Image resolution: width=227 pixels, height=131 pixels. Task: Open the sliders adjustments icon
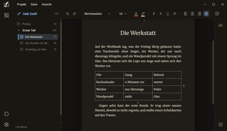tap(220, 125)
